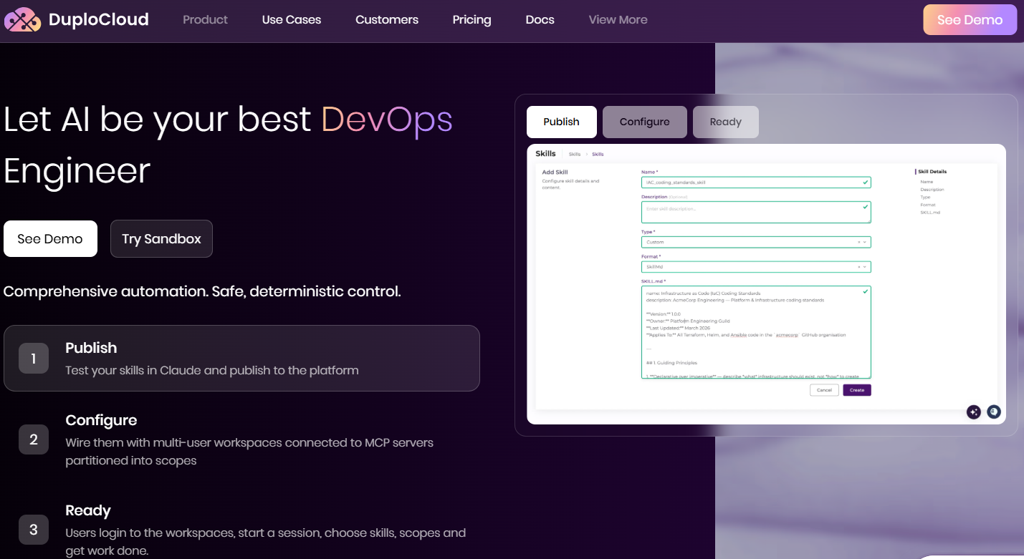Image resolution: width=1024 pixels, height=559 pixels.
Task: Click Cancel in the Add Skill form
Action: pos(824,390)
